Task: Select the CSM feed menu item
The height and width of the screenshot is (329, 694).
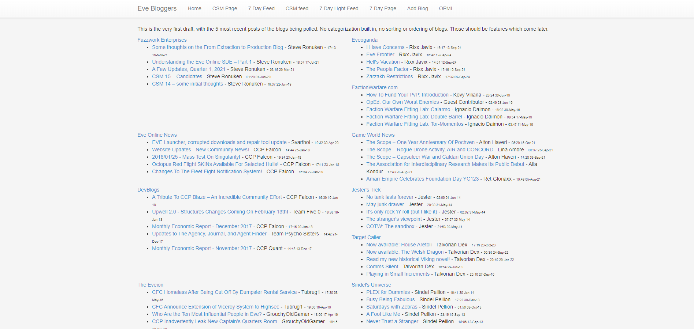Action: tap(297, 8)
